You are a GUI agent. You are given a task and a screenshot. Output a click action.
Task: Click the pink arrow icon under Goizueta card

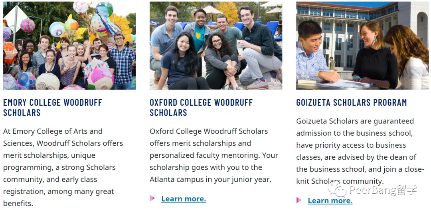pyautogui.click(x=299, y=200)
